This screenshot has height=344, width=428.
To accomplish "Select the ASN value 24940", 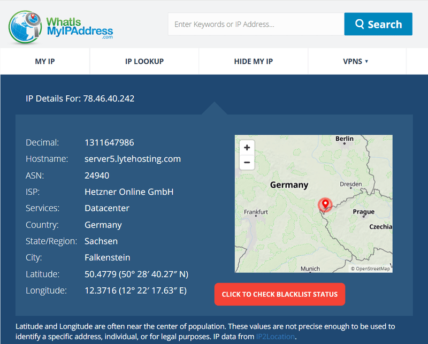I will click(x=97, y=175).
